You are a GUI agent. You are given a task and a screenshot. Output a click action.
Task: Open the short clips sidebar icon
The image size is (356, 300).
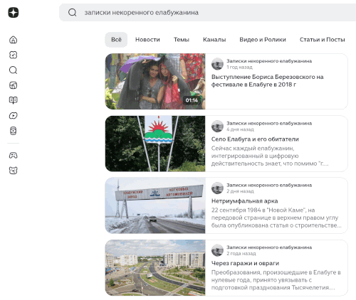pos(14,131)
